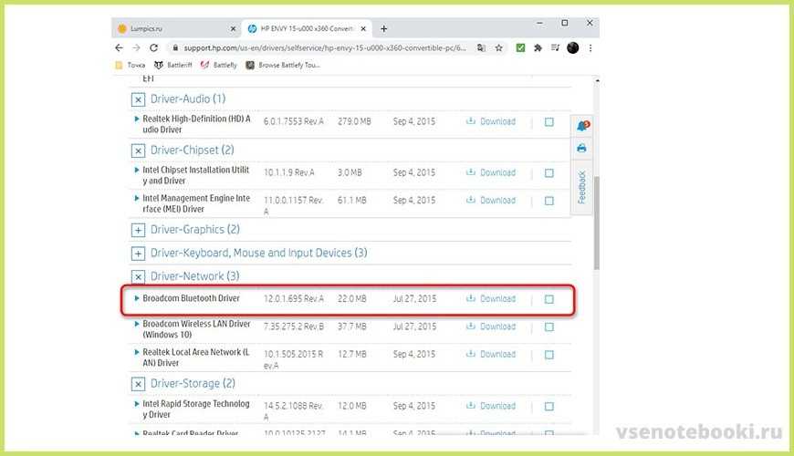The image size is (794, 456).
Task: Open a new browser tab
Action: tap(383, 28)
